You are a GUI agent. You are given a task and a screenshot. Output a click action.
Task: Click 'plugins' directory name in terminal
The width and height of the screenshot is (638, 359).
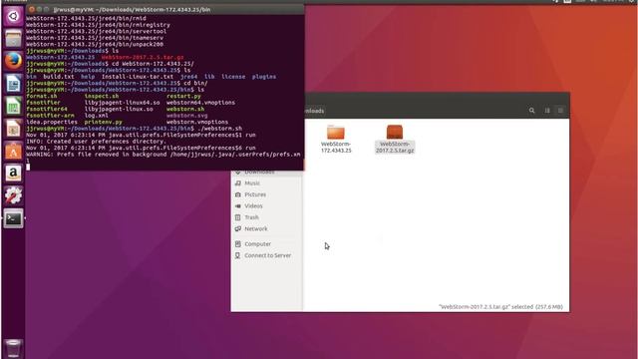[x=263, y=77]
